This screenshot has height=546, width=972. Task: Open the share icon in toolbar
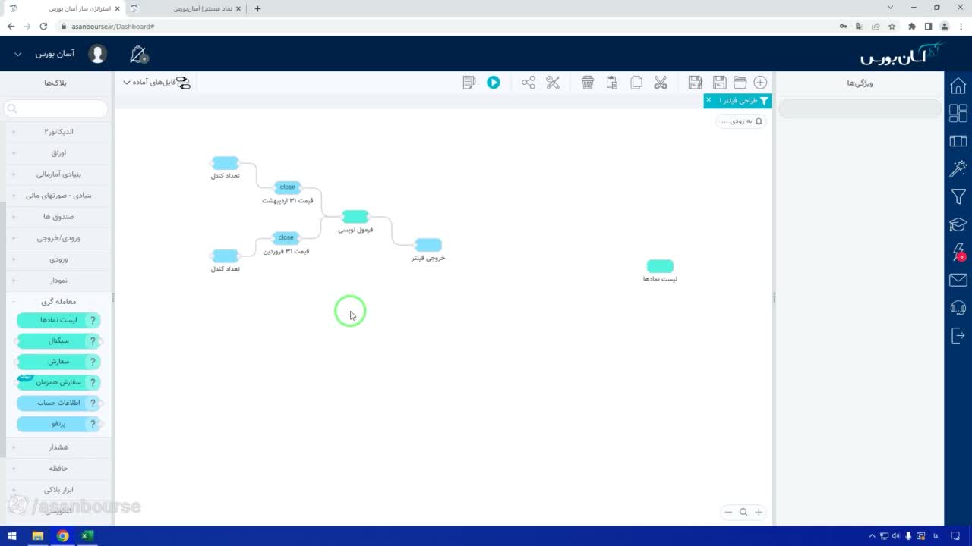(x=529, y=83)
